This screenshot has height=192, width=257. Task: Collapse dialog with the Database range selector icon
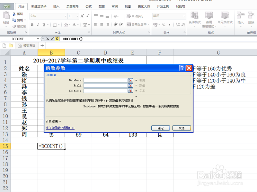coord(130,80)
